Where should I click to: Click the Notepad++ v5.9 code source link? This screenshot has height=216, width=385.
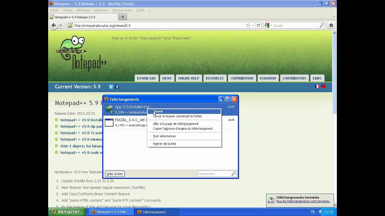[81, 152]
